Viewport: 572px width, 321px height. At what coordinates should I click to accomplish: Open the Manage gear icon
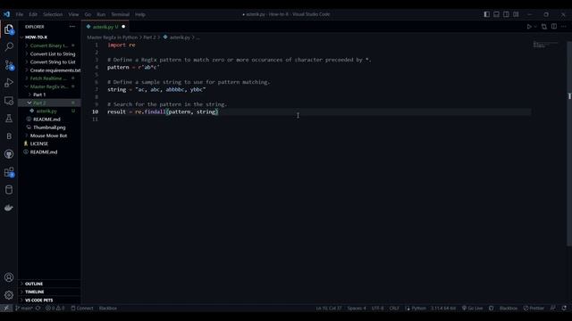pyautogui.click(x=9, y=295)
